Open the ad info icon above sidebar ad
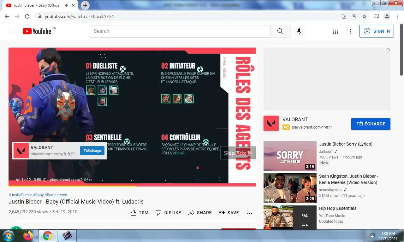The image size is (404, 242). [388, 50]
